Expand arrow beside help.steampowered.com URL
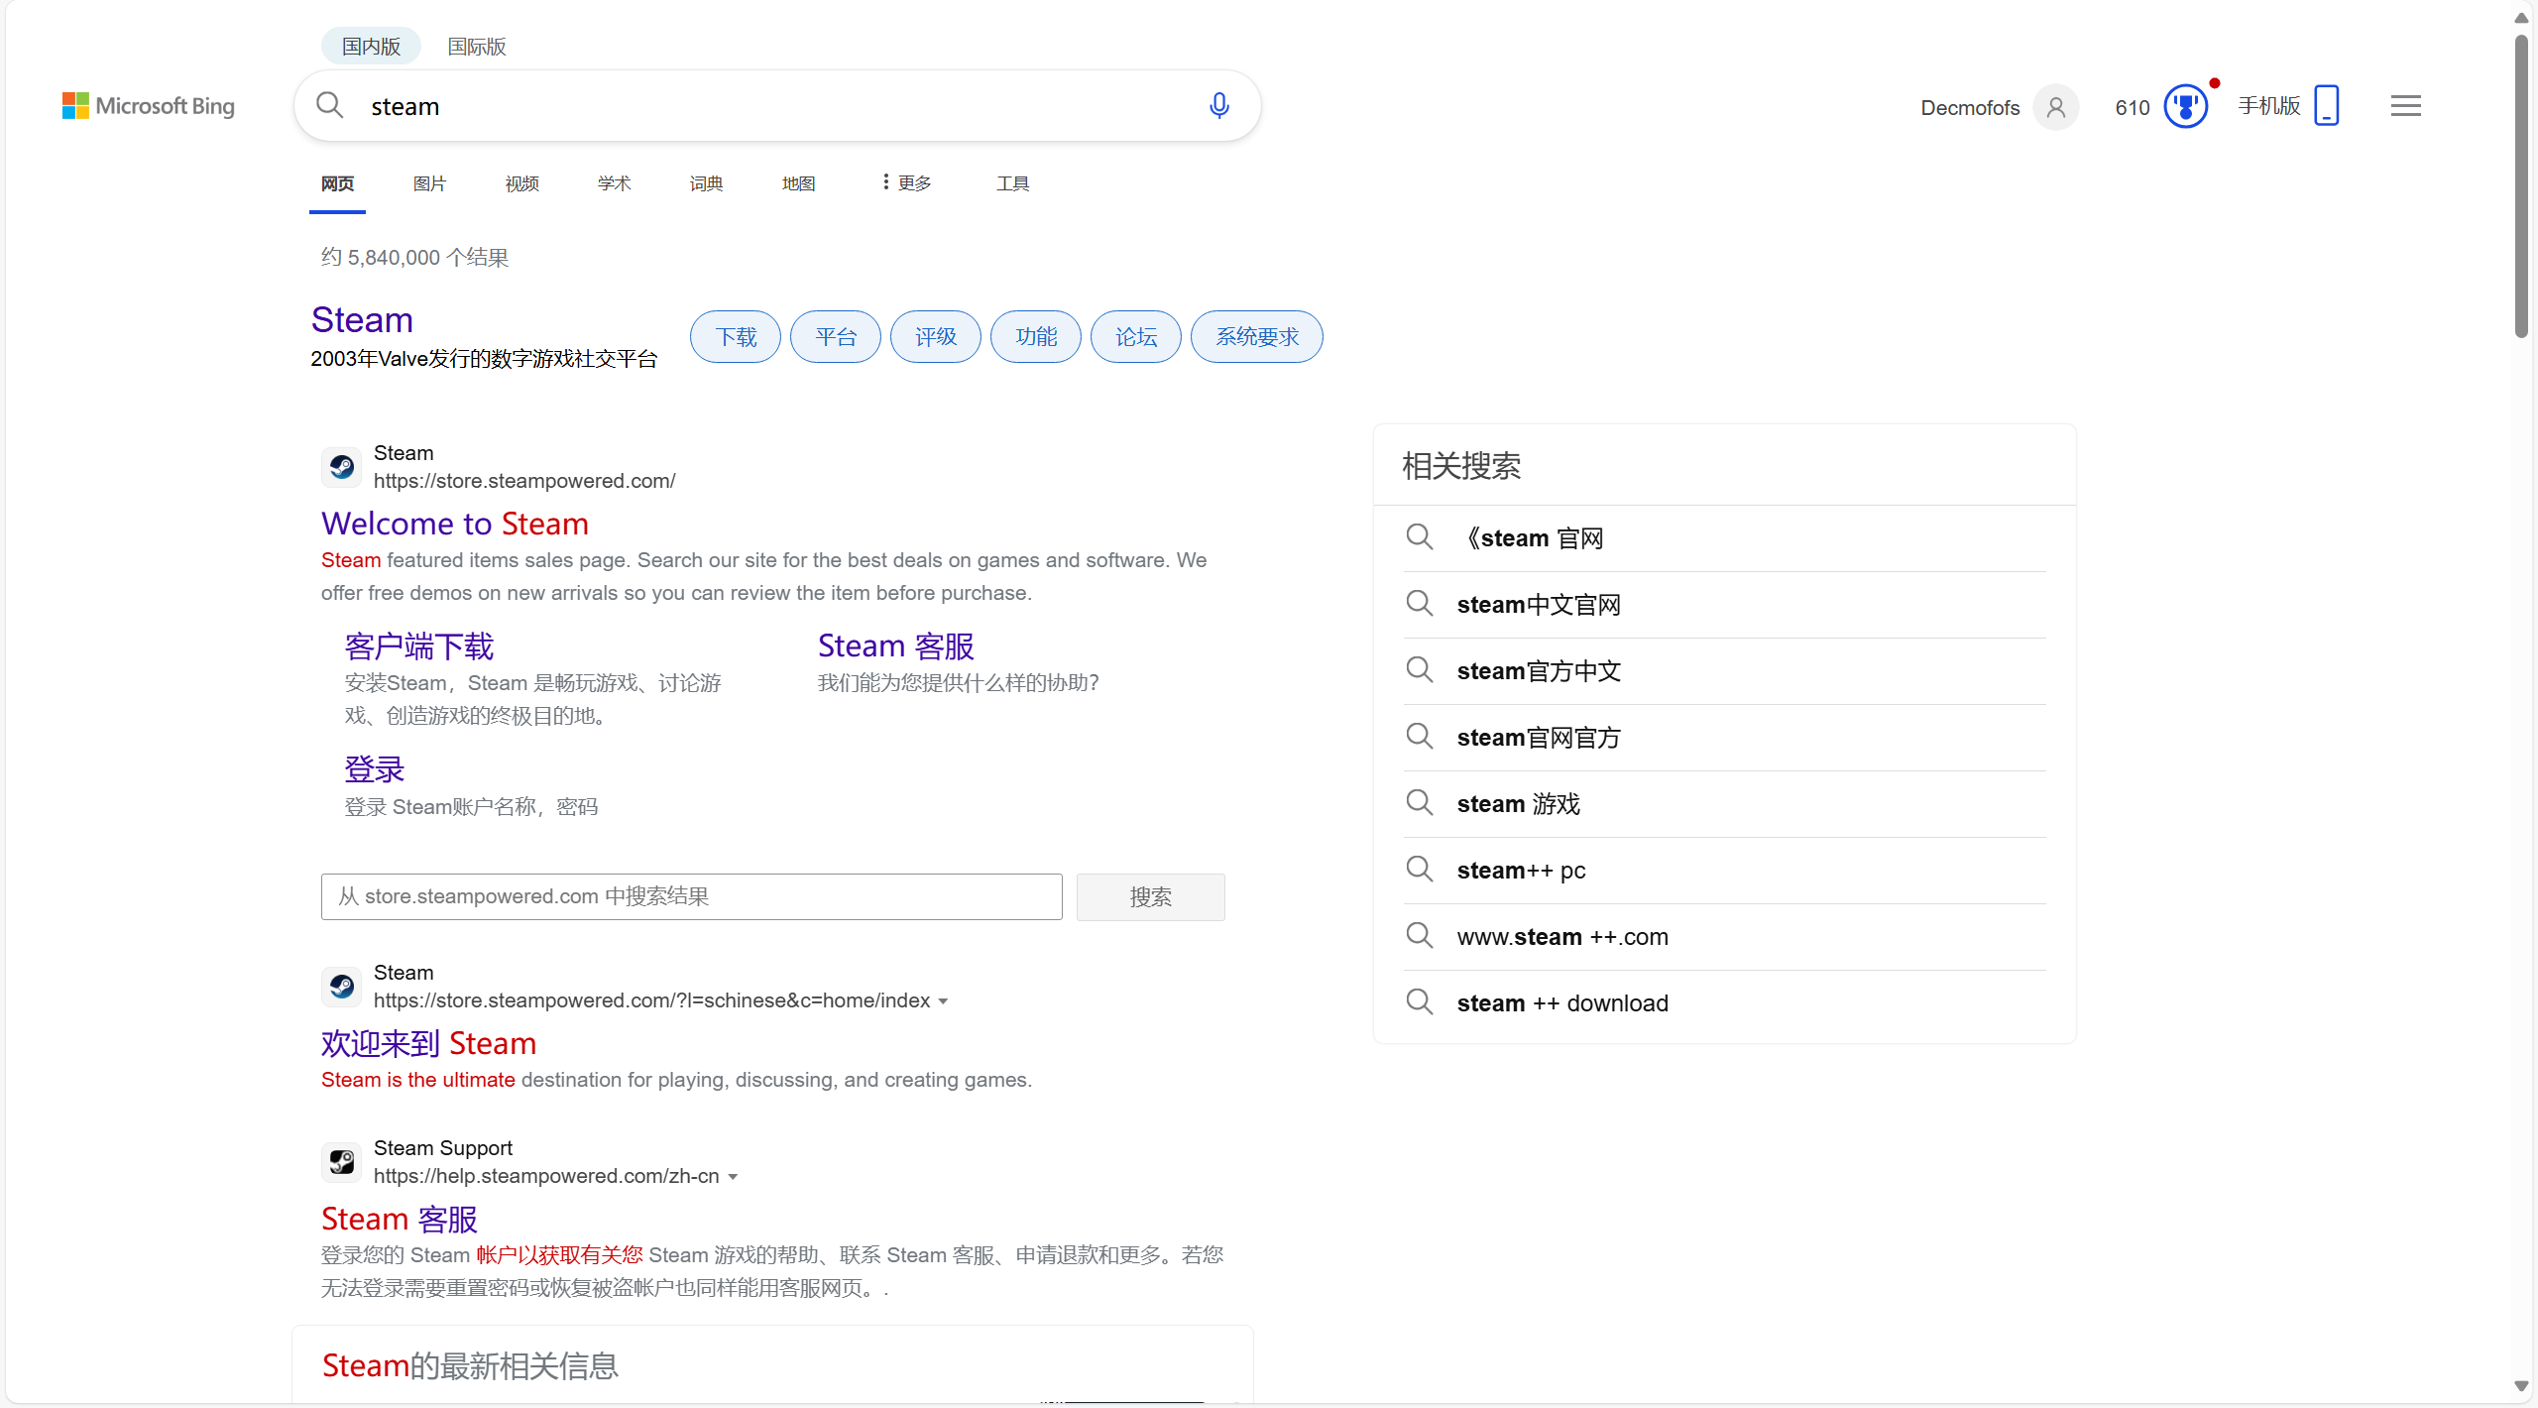2538x1408 pixels. pyautogui.click(x=733, y=1177)
